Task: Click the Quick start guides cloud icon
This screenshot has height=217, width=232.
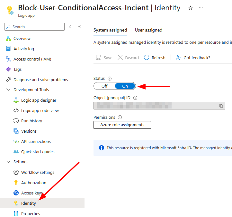Action: click(x=16, y=152)
